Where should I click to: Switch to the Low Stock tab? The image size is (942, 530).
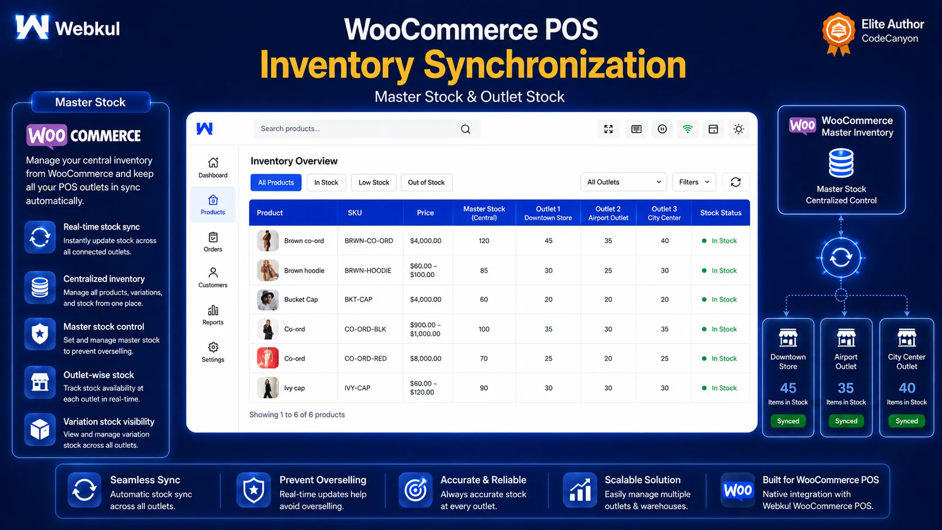[374, 182]
